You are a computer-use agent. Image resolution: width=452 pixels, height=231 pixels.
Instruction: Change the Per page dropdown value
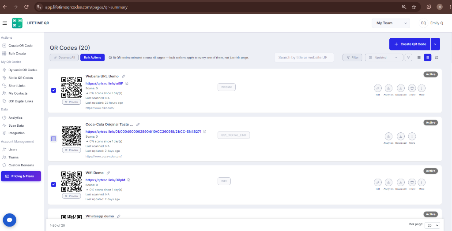[433, 226]
